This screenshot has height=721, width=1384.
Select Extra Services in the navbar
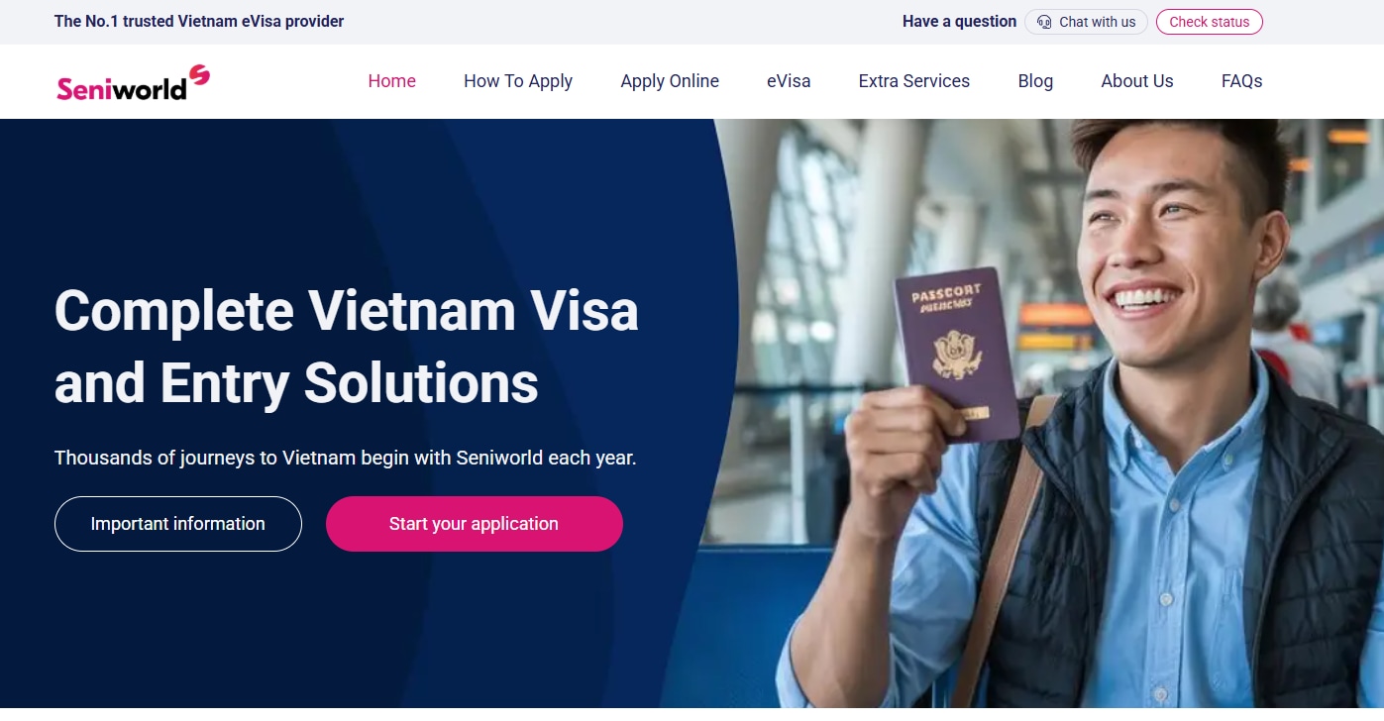pos(914,81)
